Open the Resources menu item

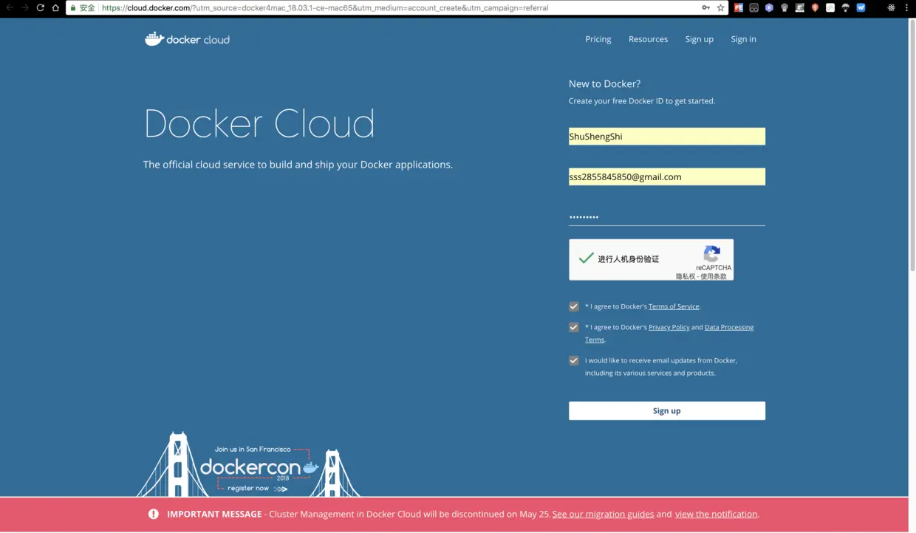pos(648,39)
